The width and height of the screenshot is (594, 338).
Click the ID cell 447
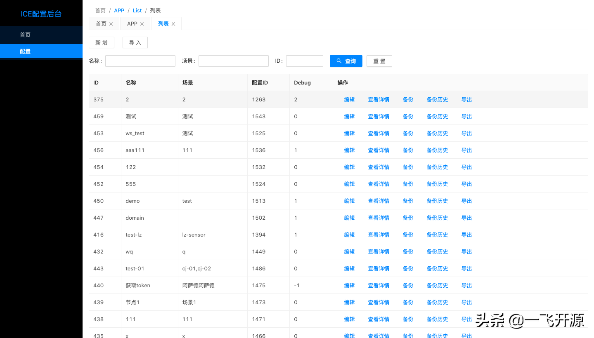[98, 218]
